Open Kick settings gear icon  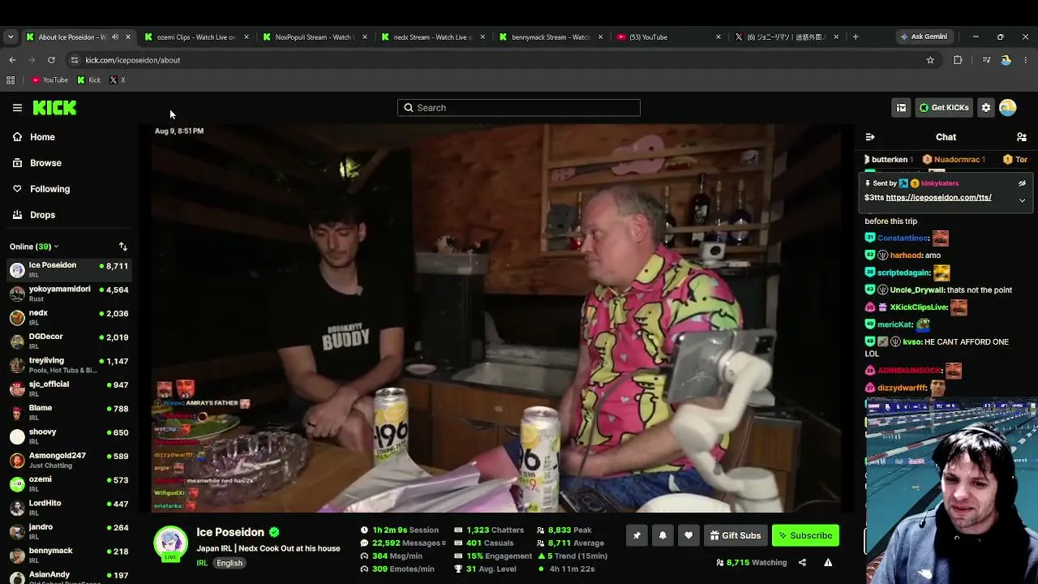(986, 107)
